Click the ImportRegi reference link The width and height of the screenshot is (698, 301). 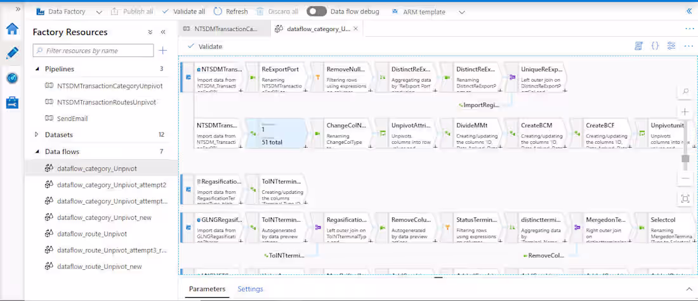[479, 105]
